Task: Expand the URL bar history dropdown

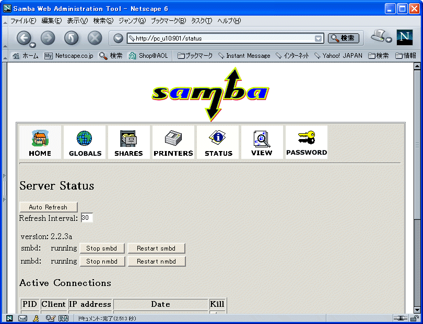Action: 319,39
